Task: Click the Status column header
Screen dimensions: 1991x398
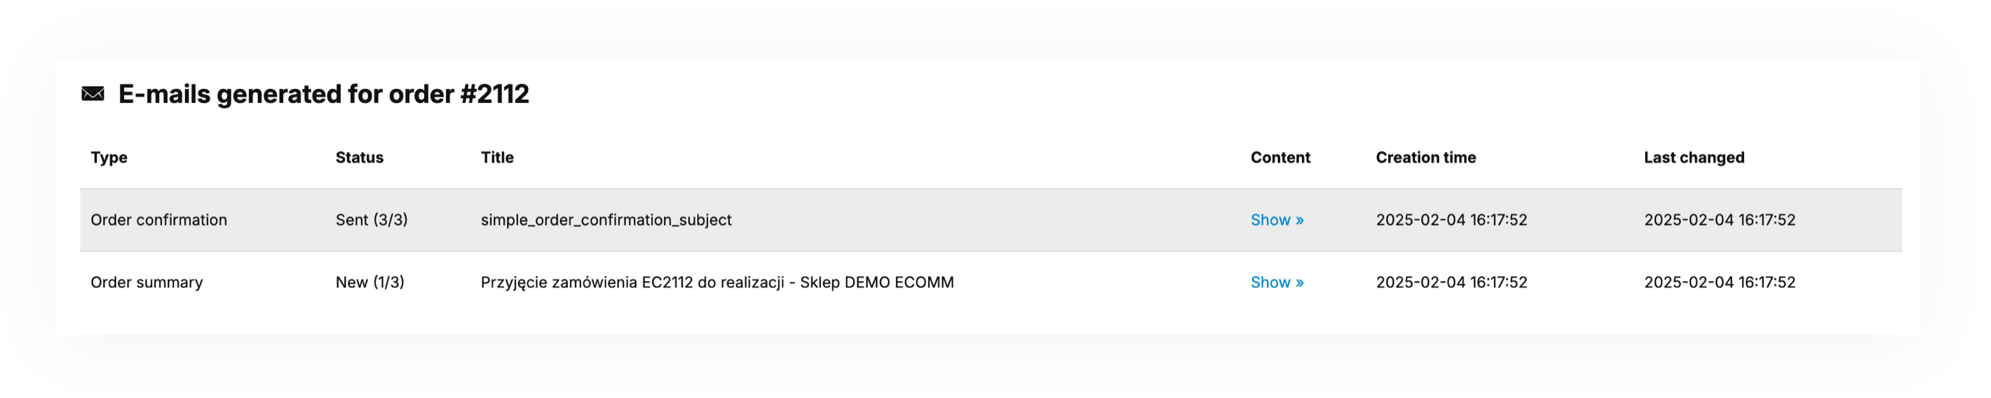Action: tap(360, 158)
